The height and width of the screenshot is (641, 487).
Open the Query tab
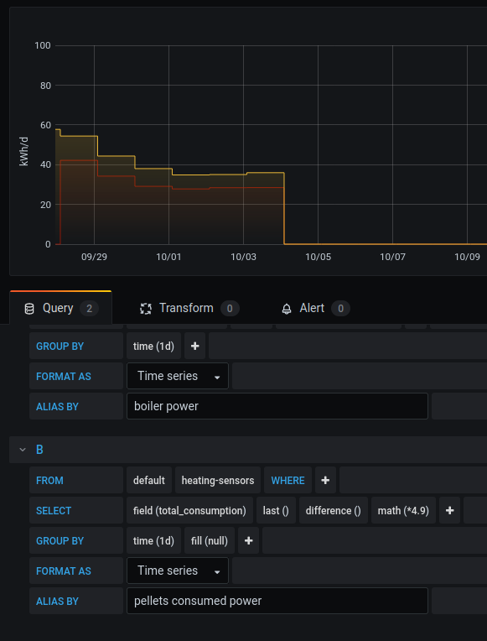[x=60, y=308]
